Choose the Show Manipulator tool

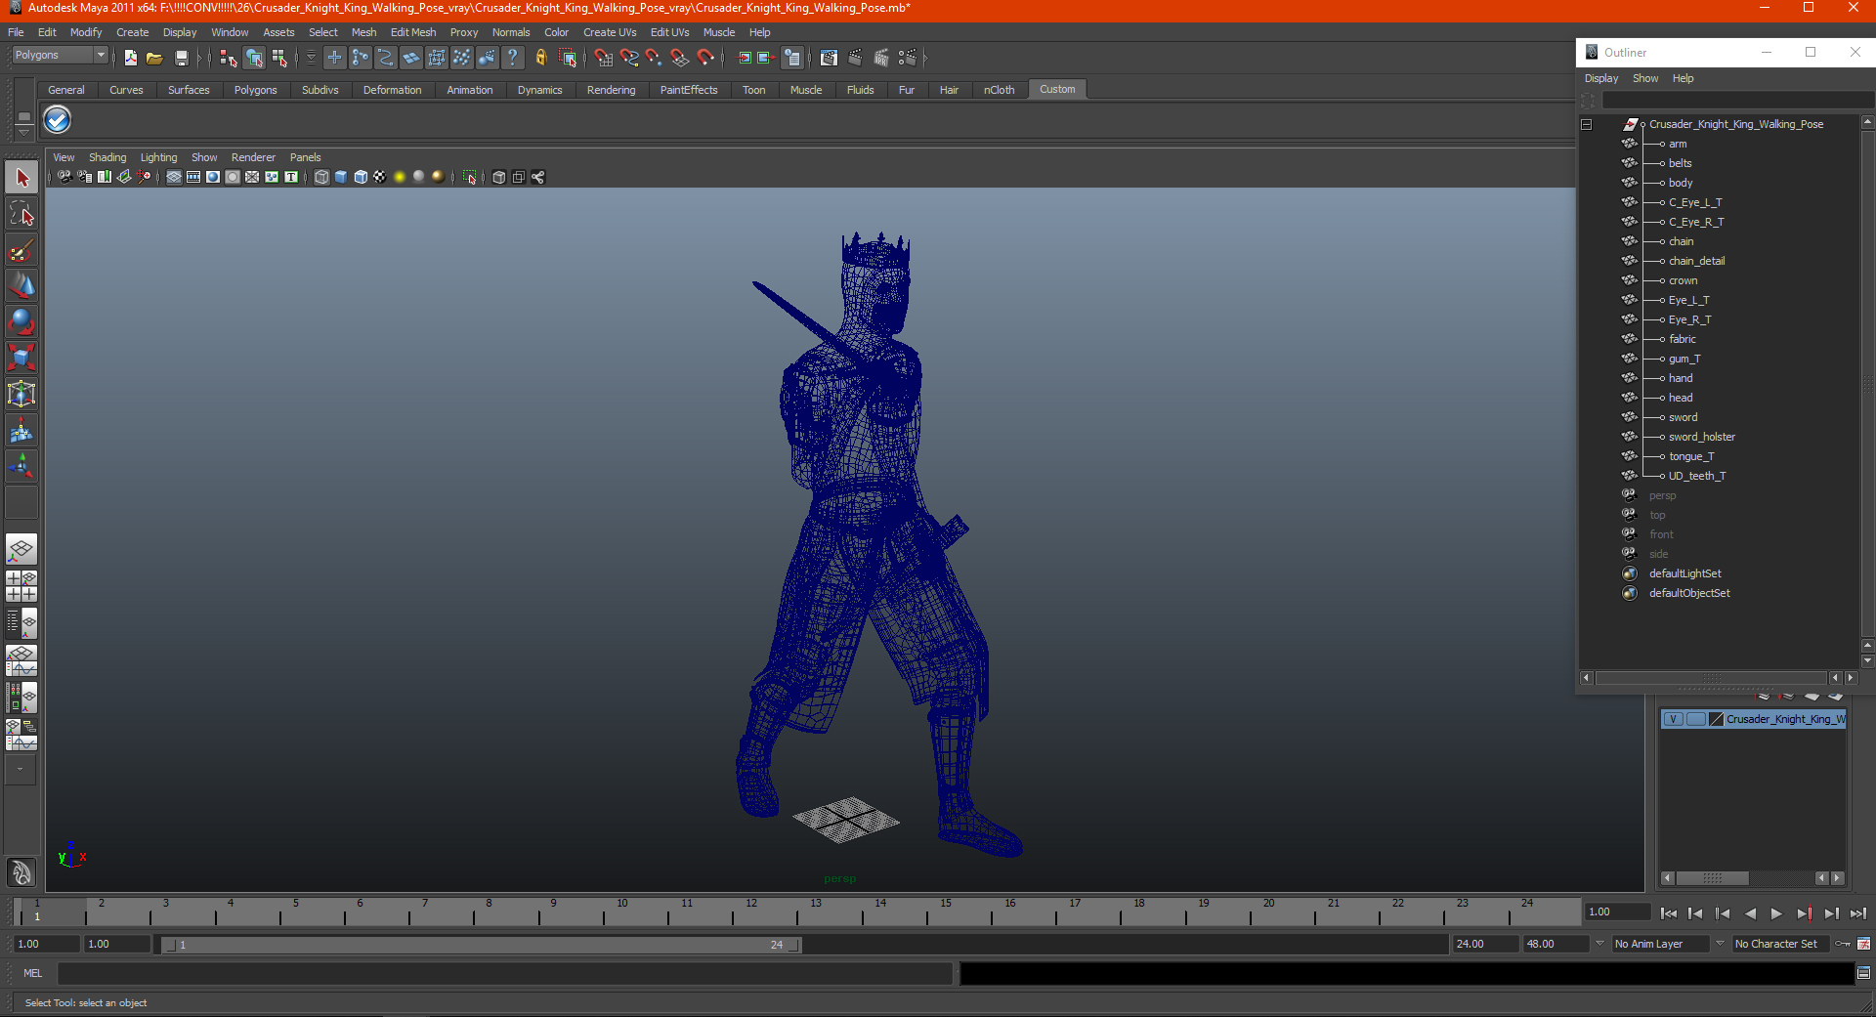pos(21,465)
